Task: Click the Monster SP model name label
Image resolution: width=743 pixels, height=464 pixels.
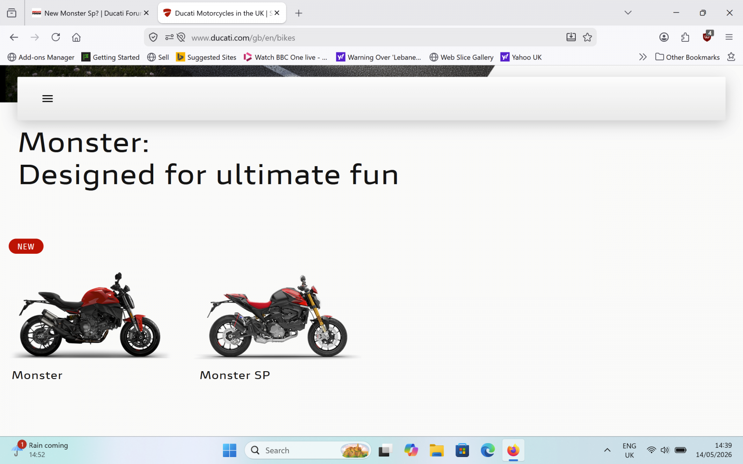Action: (x=235, y=375)
